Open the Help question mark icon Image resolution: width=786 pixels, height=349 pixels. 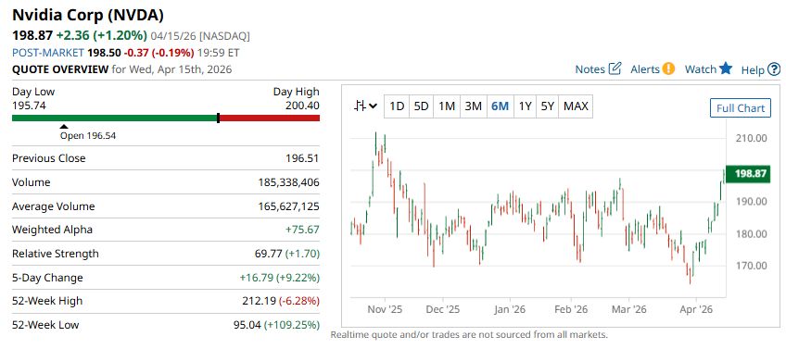tap(775, 69)
